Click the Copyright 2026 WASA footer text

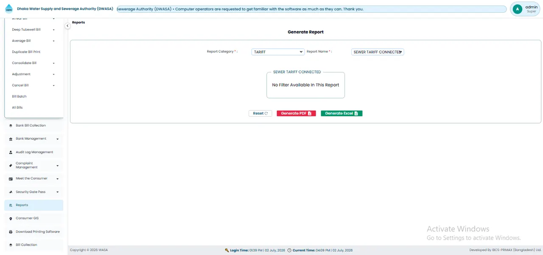point(89,250)
